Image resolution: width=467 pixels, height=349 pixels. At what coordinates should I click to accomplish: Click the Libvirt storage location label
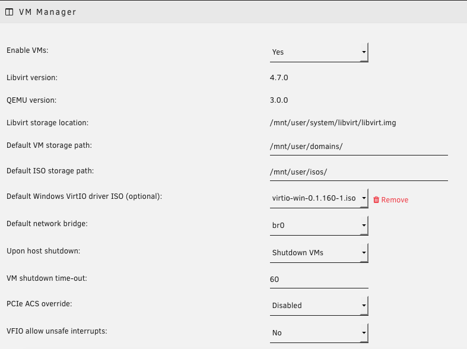47,123
